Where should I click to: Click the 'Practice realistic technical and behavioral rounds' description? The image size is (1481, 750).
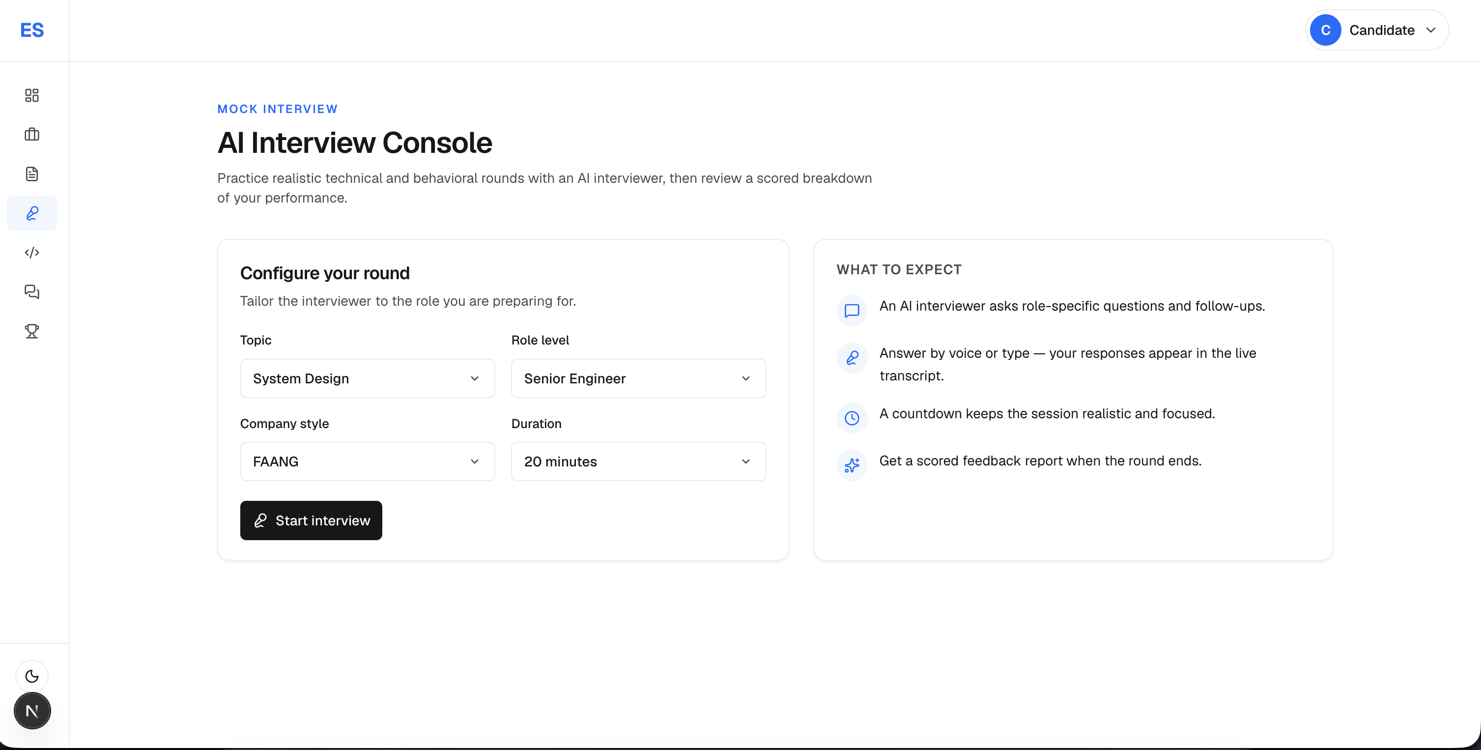(x=544, y=188)
